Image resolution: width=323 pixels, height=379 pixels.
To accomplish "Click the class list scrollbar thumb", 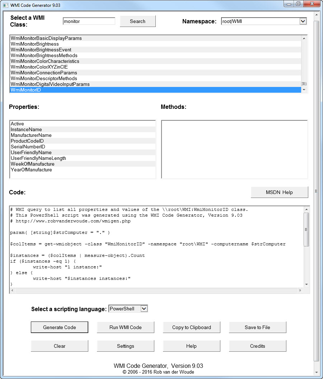I will [304, 84].
